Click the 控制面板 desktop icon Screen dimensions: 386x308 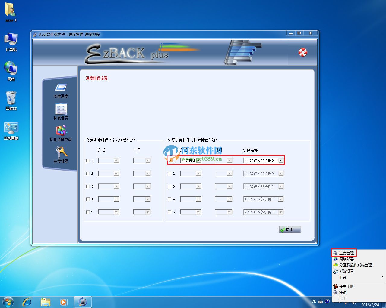(11, 128)
